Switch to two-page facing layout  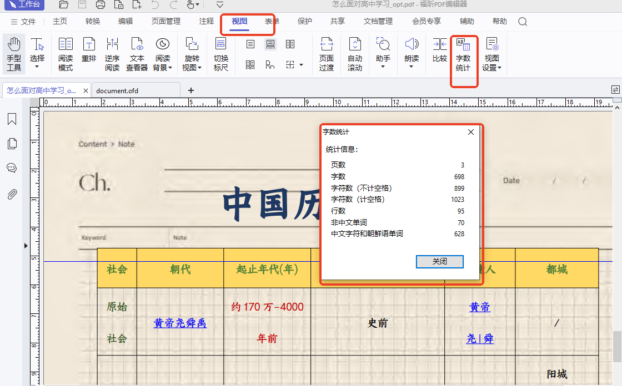pyautogui.click(x=290, y=44)
